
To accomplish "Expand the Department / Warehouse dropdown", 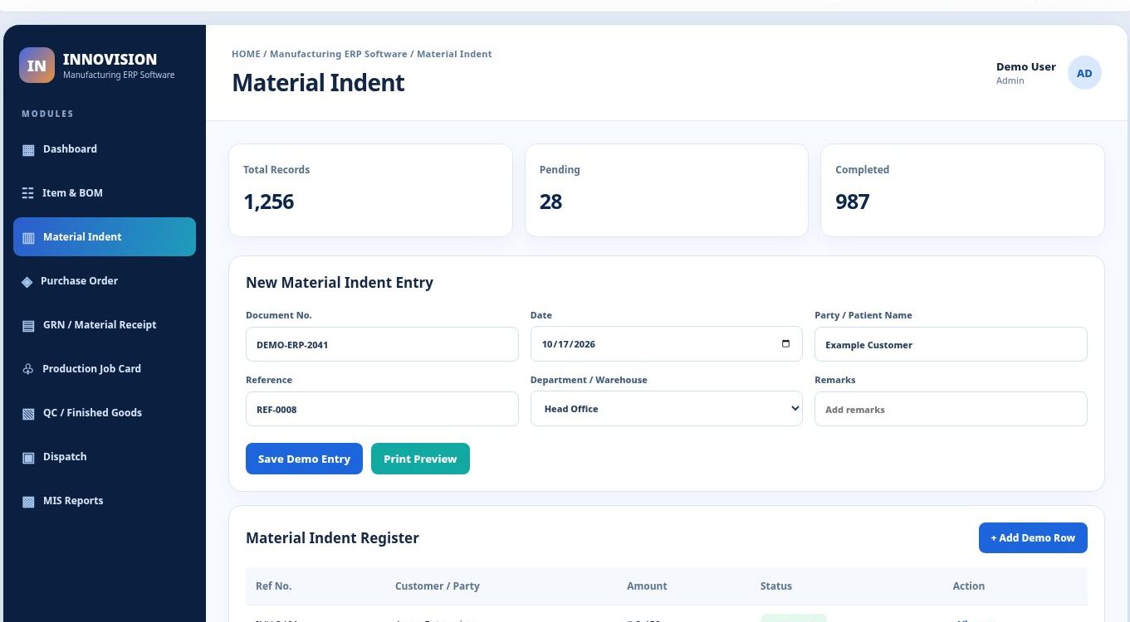I will (x=667, y=409).
